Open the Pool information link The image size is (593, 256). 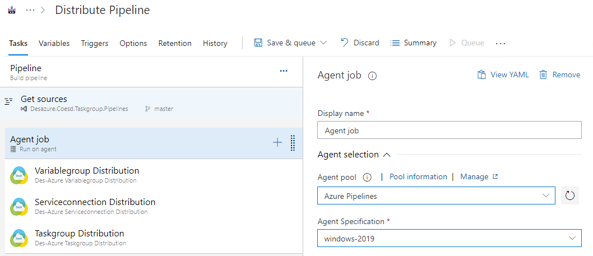pos(418,176)
